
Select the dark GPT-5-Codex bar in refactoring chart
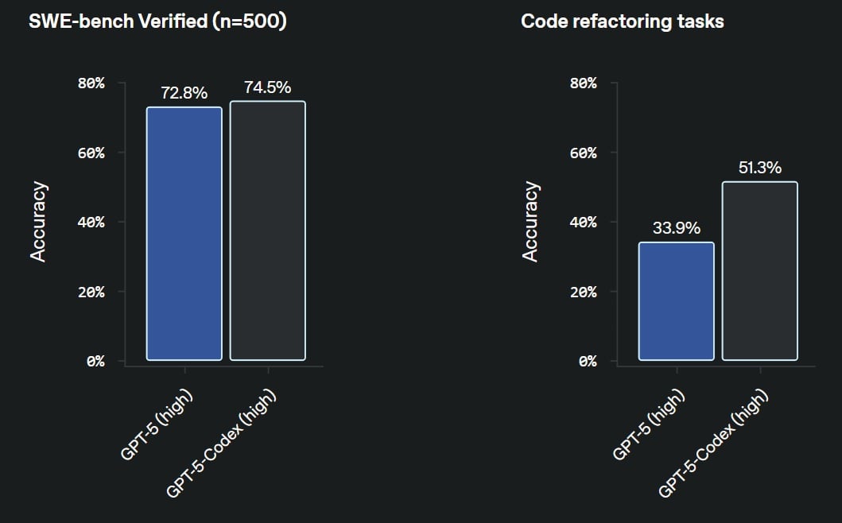click(760, 271)
